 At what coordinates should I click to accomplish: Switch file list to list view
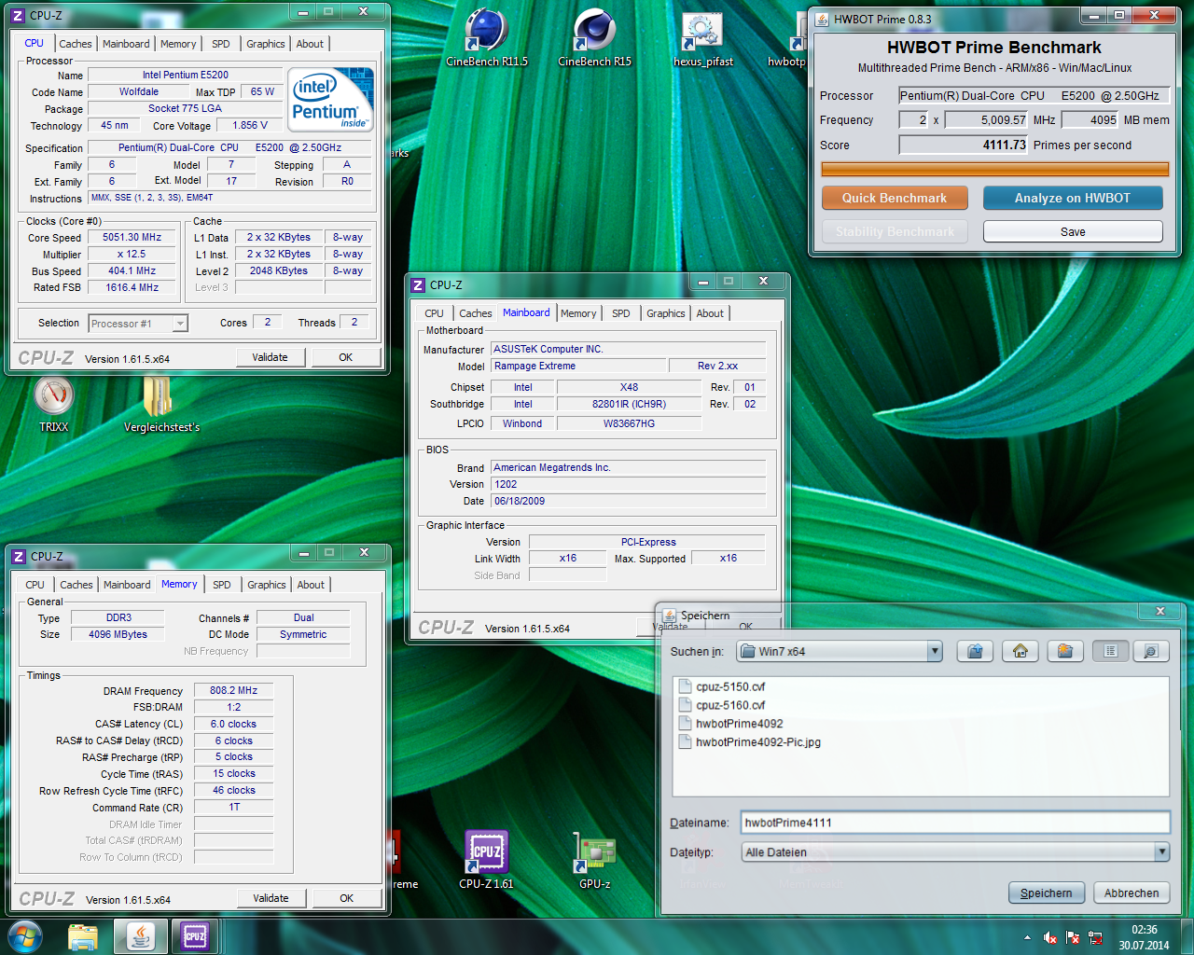tap(1110, 651)
